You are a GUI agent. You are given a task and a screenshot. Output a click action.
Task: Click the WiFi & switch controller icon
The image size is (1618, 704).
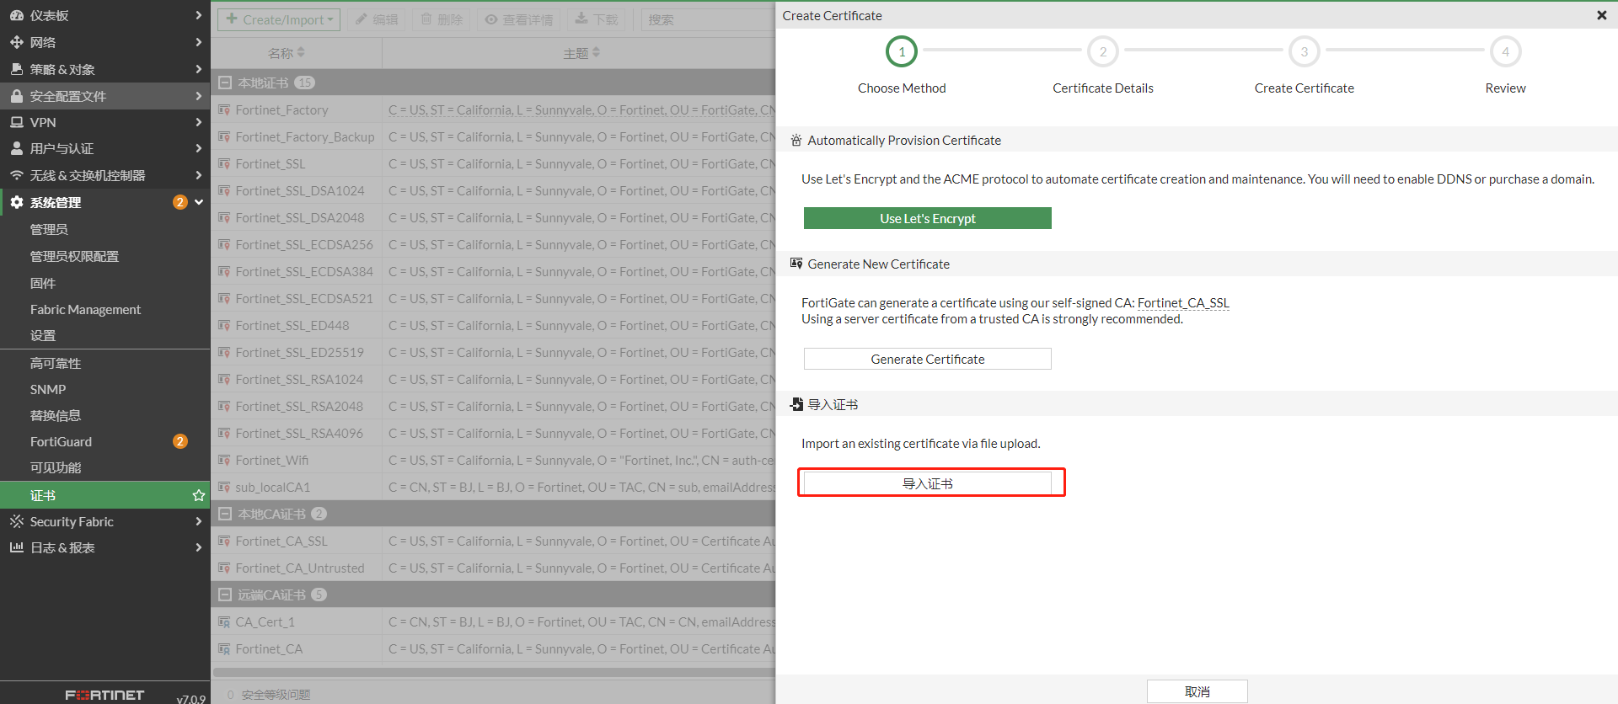16,175
